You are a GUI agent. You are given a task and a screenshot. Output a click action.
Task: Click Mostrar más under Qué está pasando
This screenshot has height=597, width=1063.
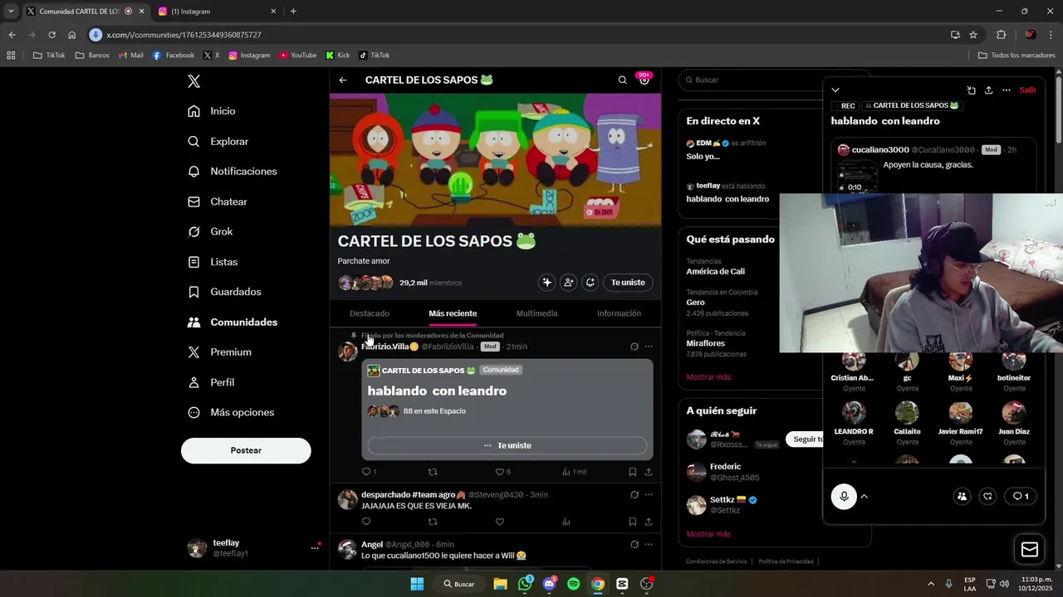708,377
